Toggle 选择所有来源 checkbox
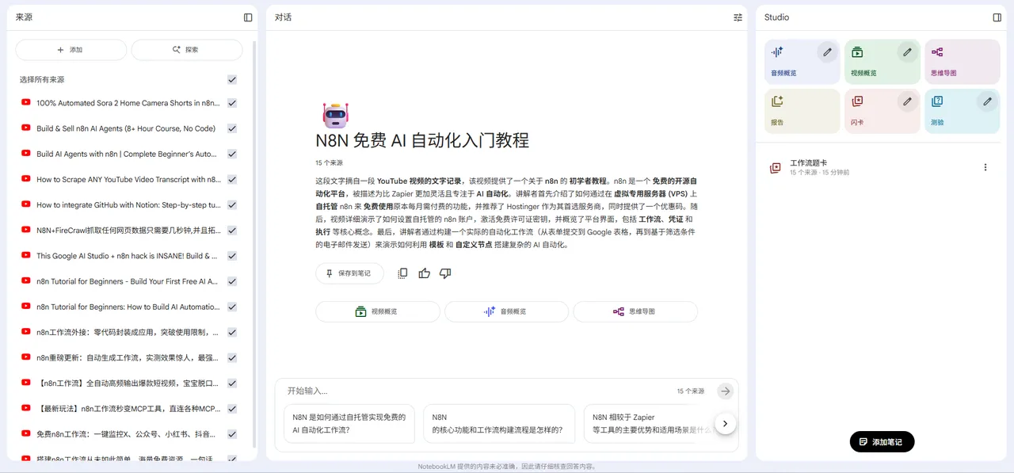1014x473 pixels. click(x=232, y=80)
